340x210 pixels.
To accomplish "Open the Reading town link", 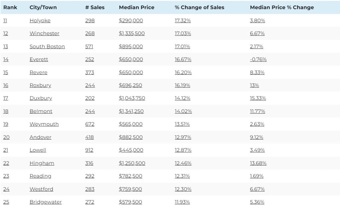I will (40, 176).
